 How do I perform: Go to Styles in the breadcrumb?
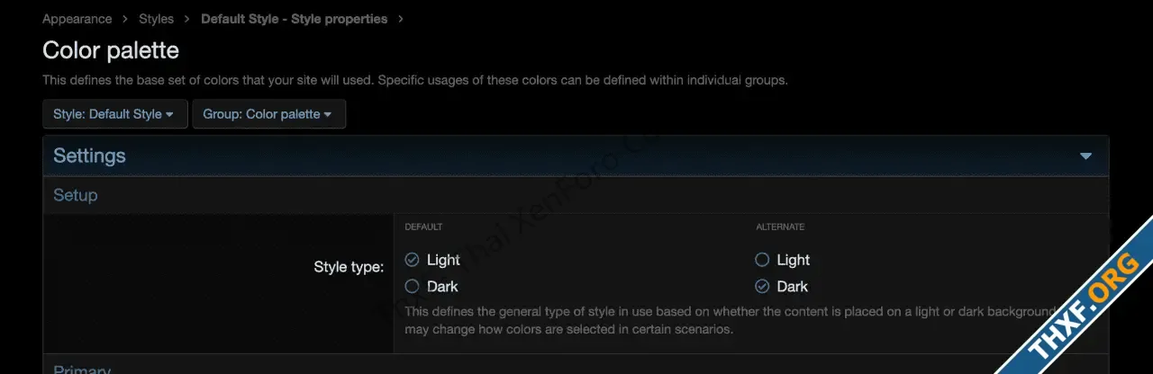click(x=157, y=19)
